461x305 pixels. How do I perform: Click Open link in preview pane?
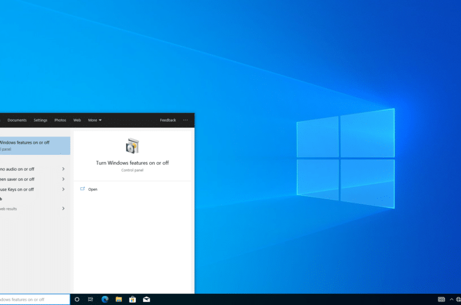click(93, 189)
